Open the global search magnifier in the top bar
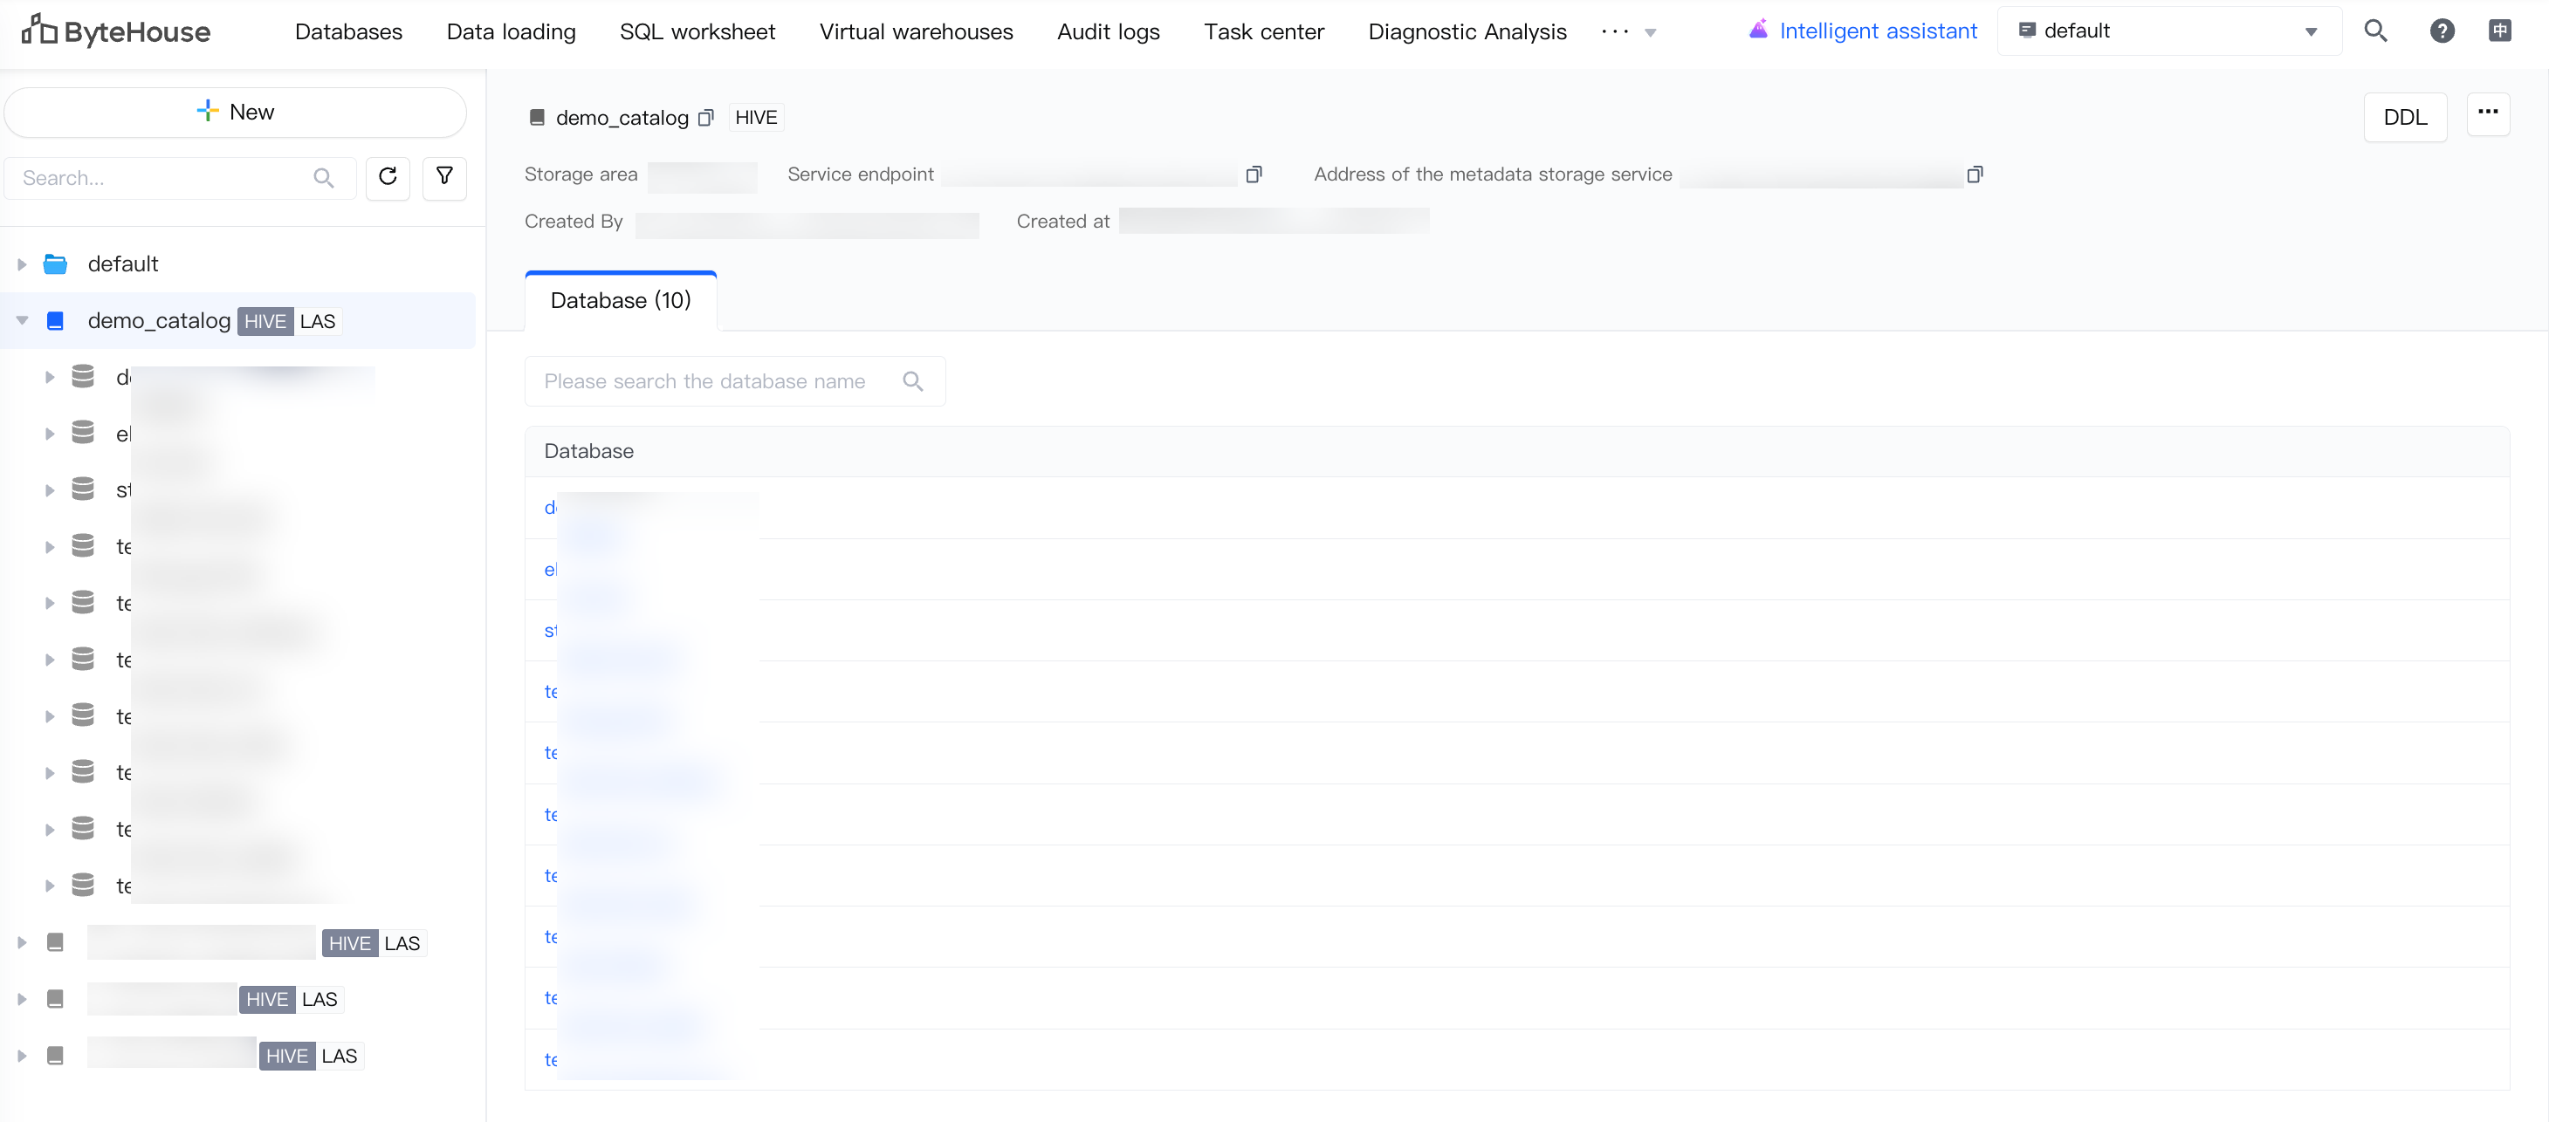 pyautogui.click(x=2374, y=31)
